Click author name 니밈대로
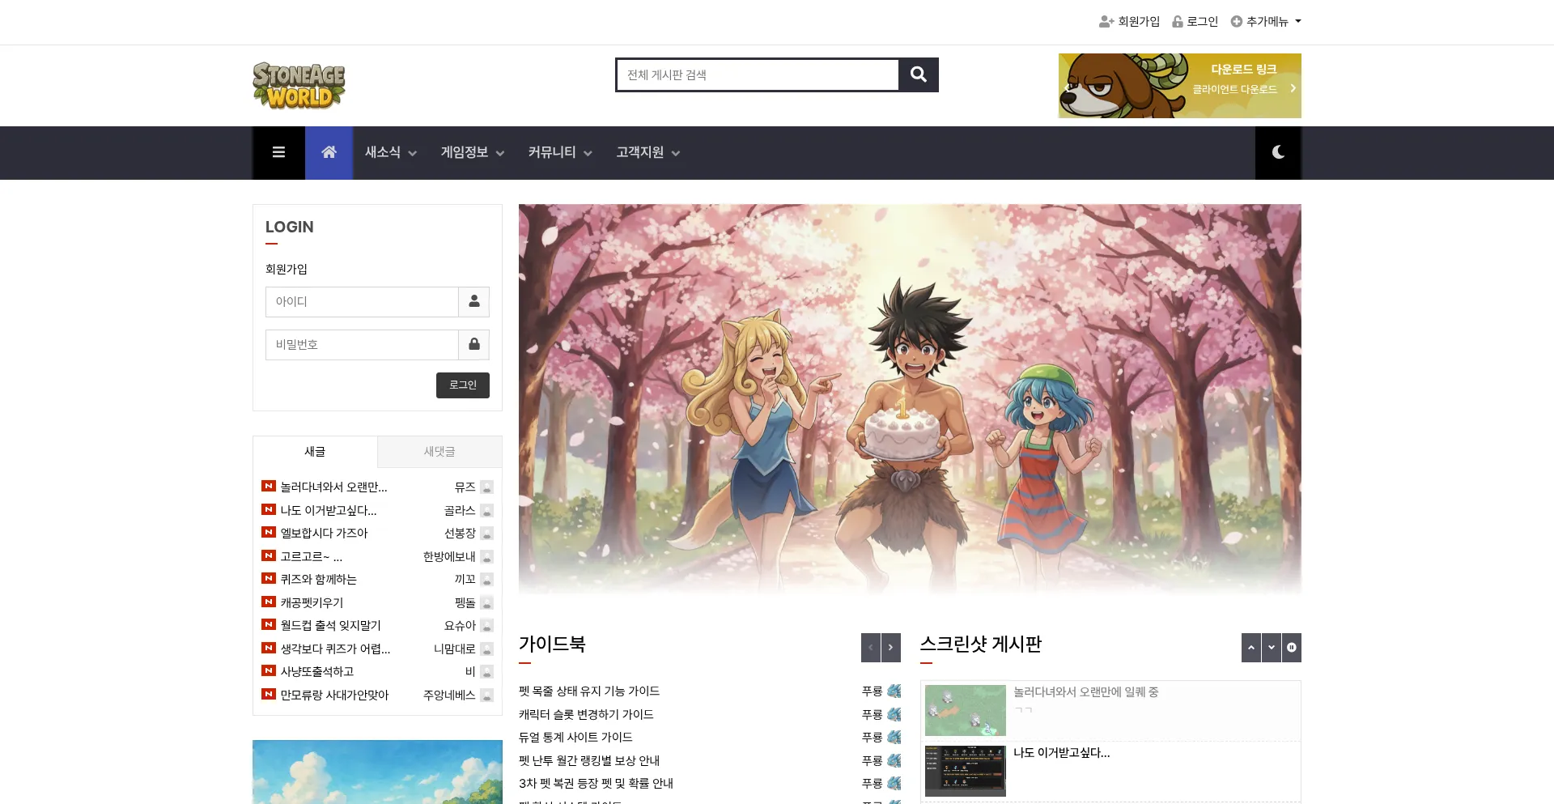The width and height of the screenshot is (1554, 804). click(455, 649)
